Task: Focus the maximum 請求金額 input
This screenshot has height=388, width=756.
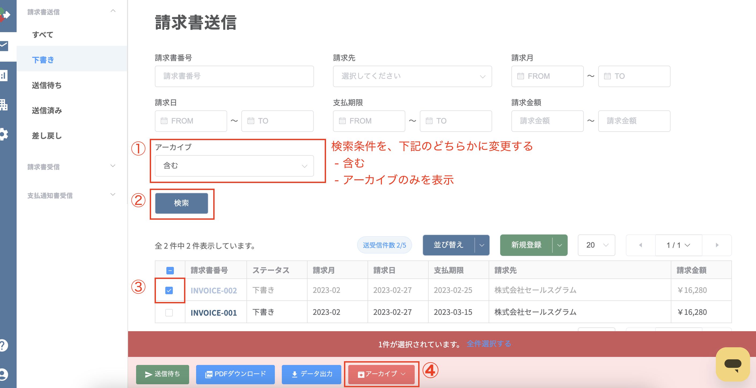Action: point(634,121)
